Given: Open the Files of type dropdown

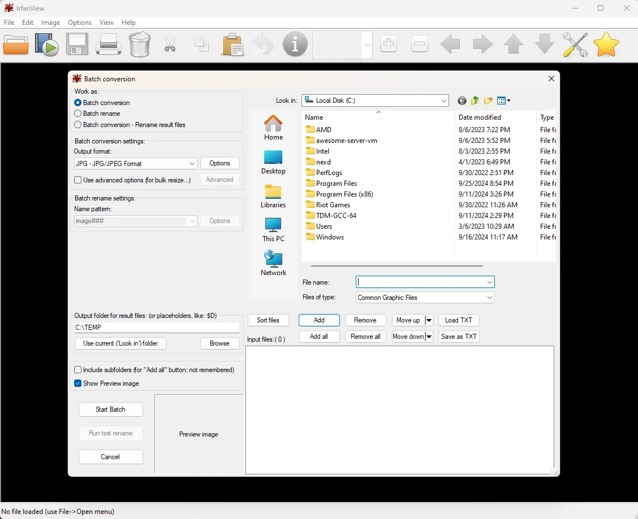Looking at the screenshot, I should click(425, 298).
